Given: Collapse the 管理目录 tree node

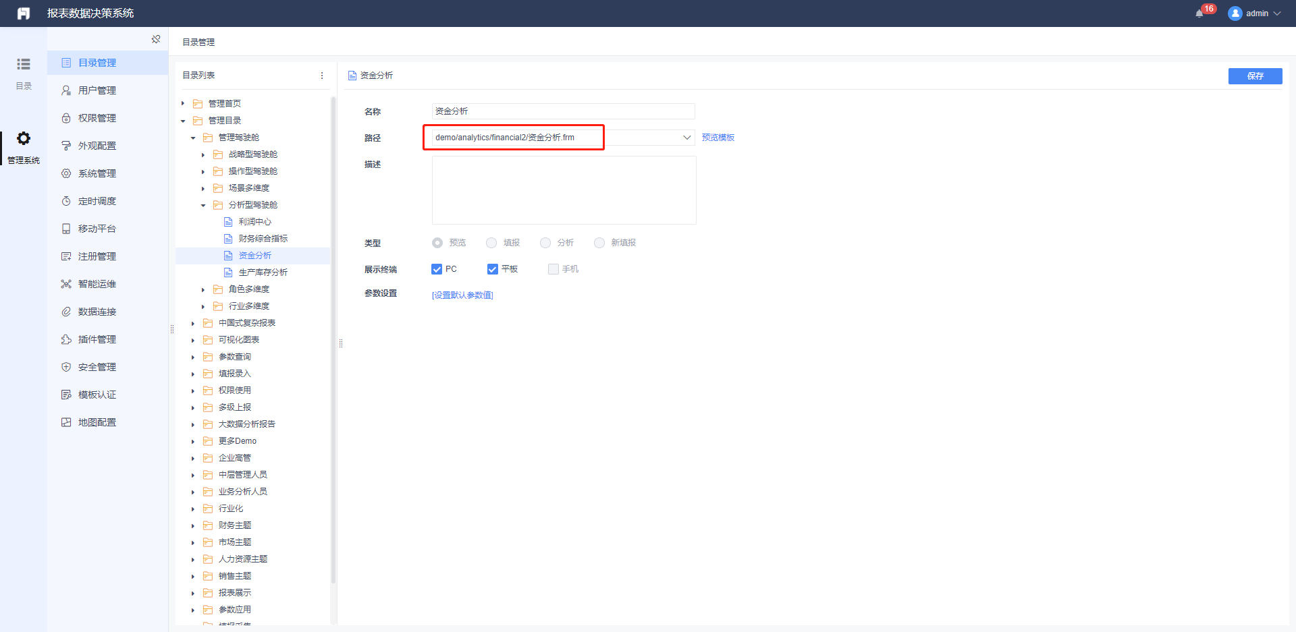Looking at the screenshot, I should coord(183,121).
